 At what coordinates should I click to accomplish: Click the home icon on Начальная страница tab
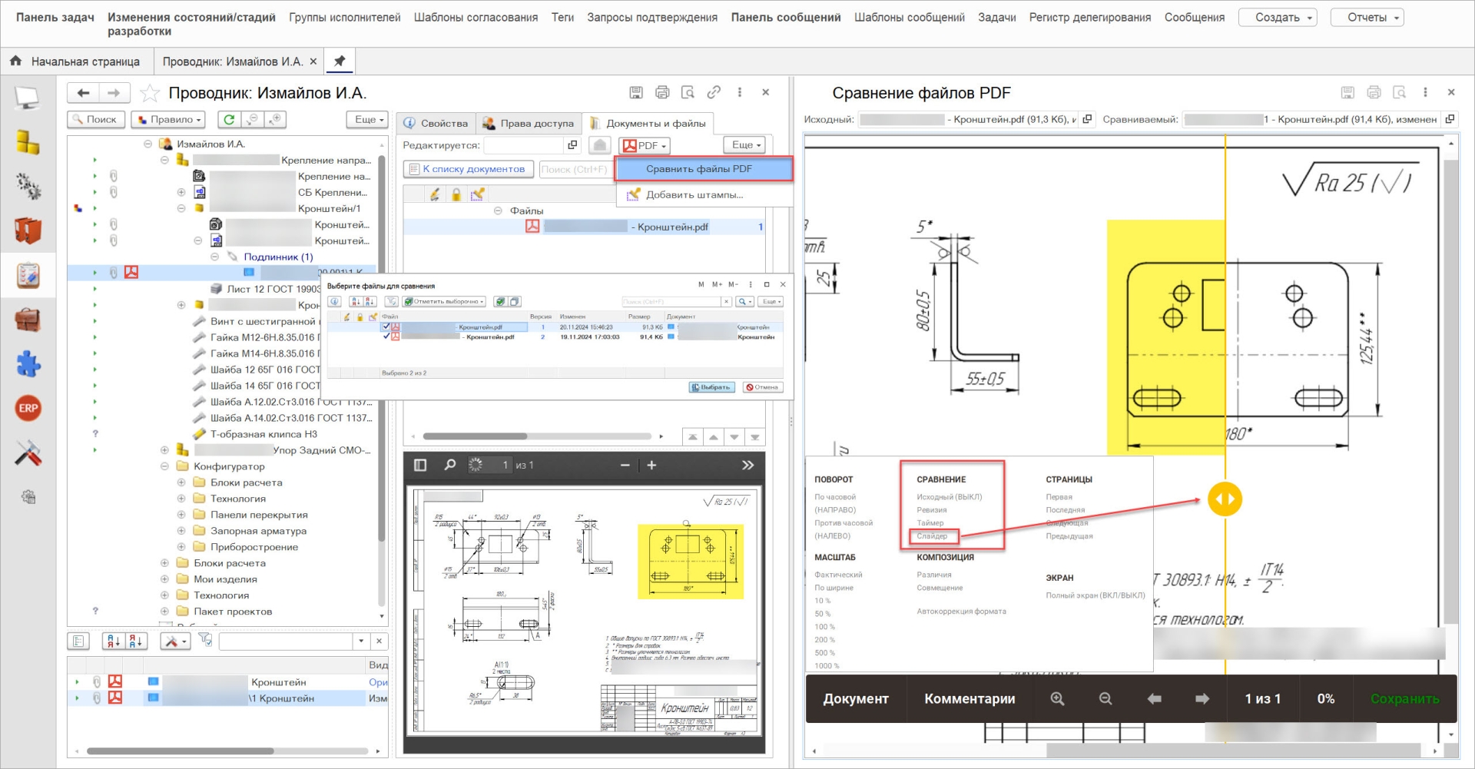tap(15, 61)
